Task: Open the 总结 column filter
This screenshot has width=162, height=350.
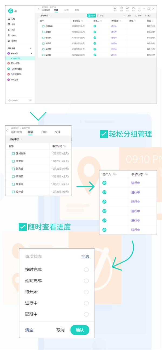Action: [x=135, y=21]
